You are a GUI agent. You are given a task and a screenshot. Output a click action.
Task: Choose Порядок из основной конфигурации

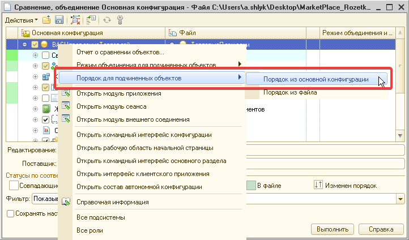[x=316, y=80]
